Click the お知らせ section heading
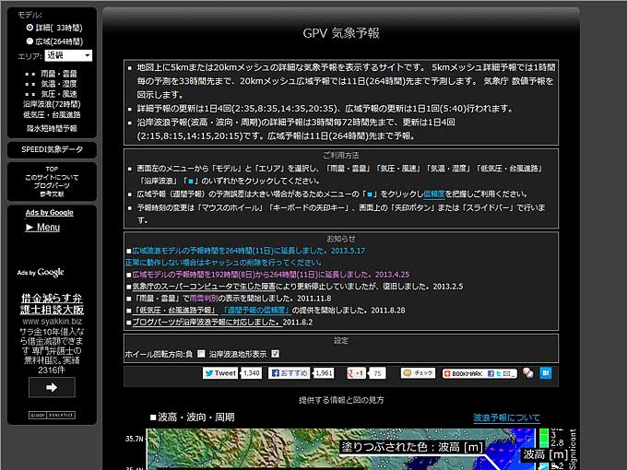Screen dimensions: 627x470 click(x=341, y=239)
